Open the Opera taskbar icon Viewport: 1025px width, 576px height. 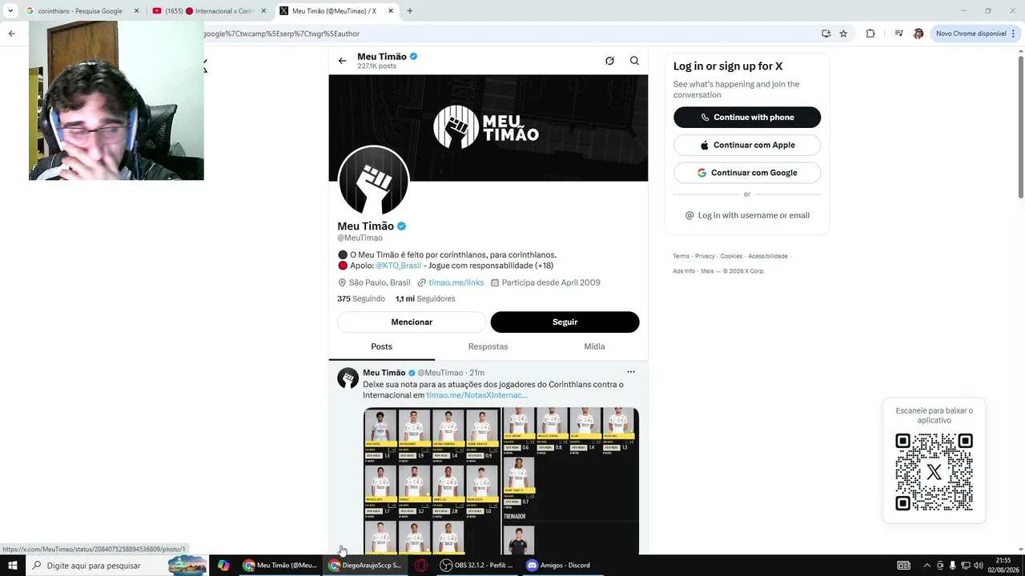click(421, 566)
